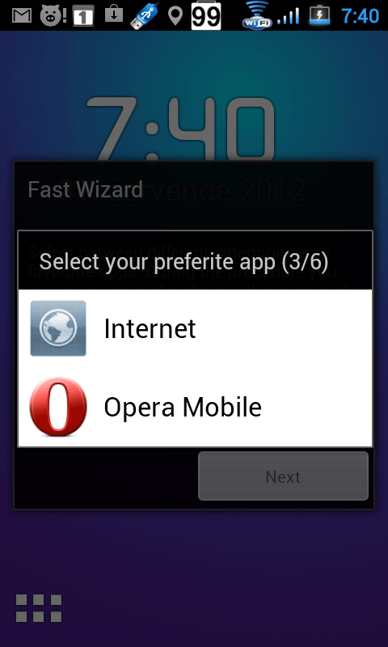Tap the signal strength bars
This screenshot has width=388, height=647.
288,16
